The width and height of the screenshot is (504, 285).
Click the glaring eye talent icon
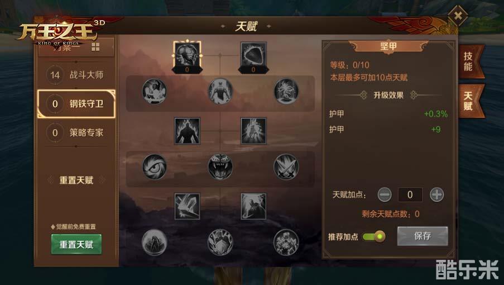pyautogui.click(x=155, y=167)
